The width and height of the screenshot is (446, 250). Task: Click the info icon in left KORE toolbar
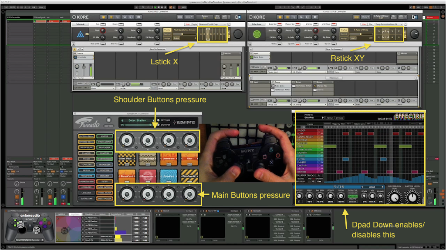pos(139,17)
